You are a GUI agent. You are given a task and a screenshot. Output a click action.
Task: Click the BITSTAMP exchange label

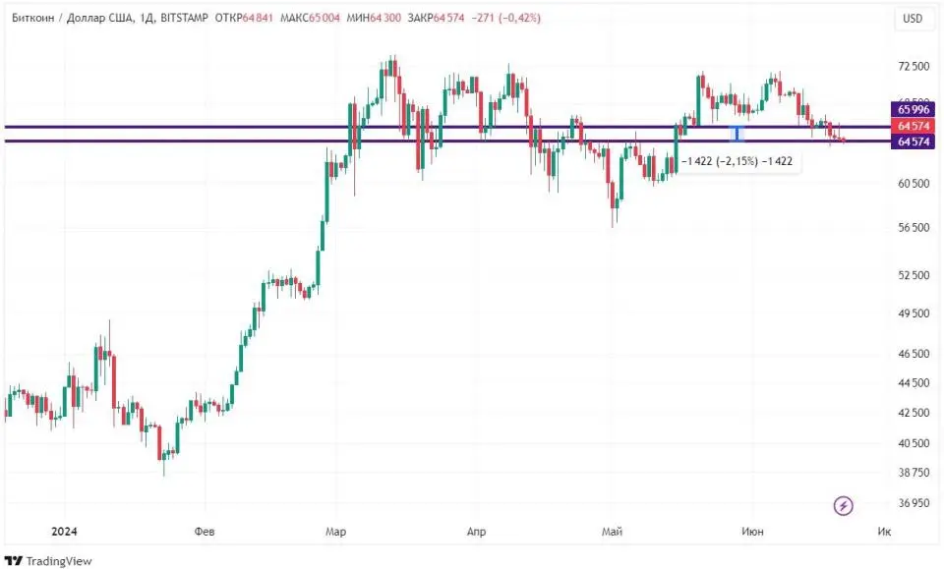tap(185, 18)
